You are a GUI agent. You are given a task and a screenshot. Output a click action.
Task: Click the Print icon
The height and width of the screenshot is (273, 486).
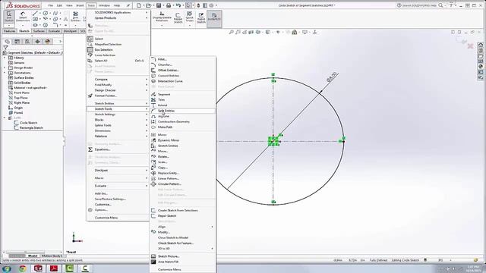coord(169,5)
